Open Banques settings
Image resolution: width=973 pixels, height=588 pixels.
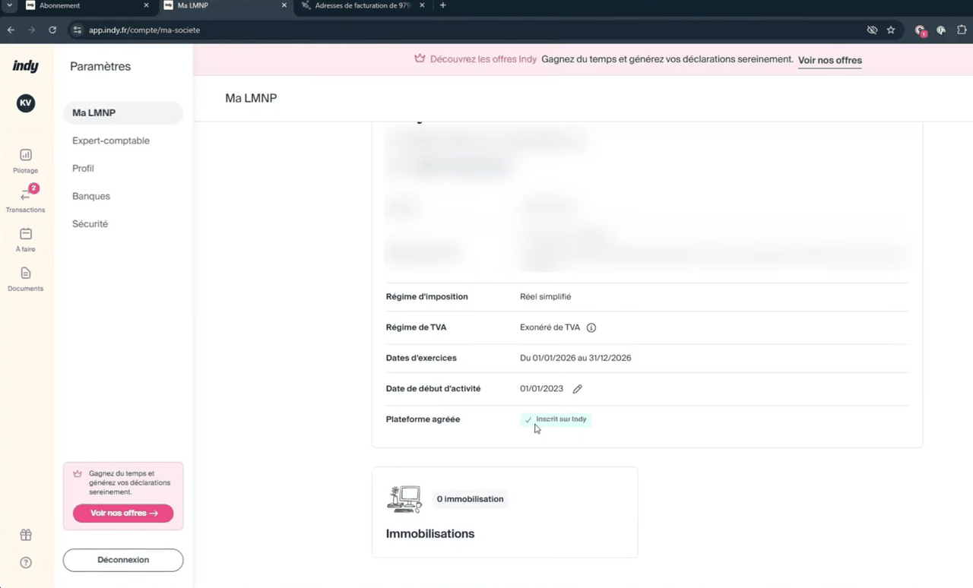point(91,196)
